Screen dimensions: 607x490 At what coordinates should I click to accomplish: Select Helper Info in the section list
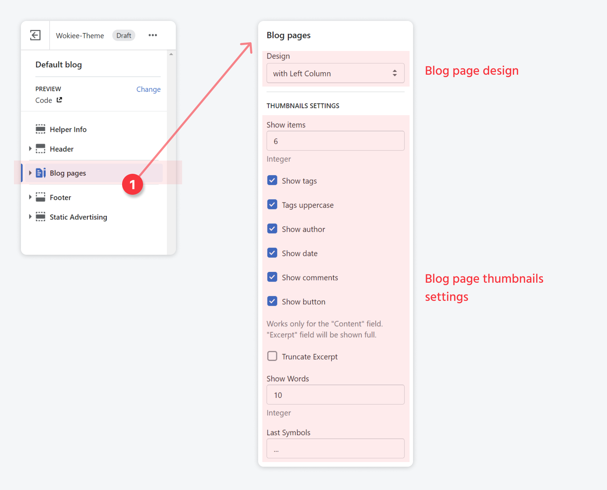coord(68,129)
